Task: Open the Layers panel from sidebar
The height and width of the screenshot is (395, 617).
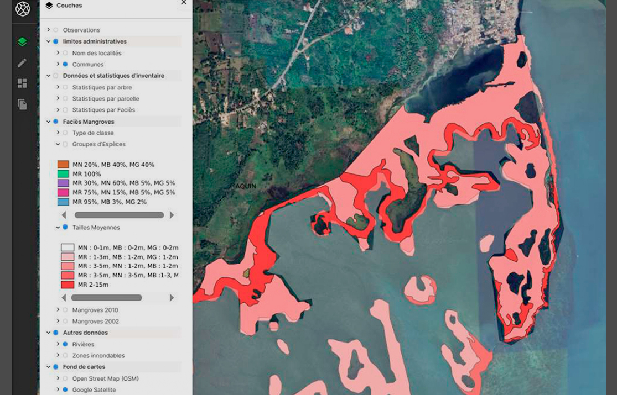Action: pyautogui.click(x=22, y=42)
